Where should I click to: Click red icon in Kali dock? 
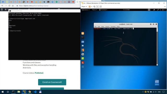83,63
